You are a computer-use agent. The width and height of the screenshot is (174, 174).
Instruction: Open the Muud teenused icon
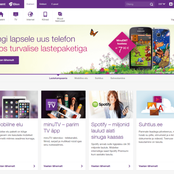(x=60, y=14)
